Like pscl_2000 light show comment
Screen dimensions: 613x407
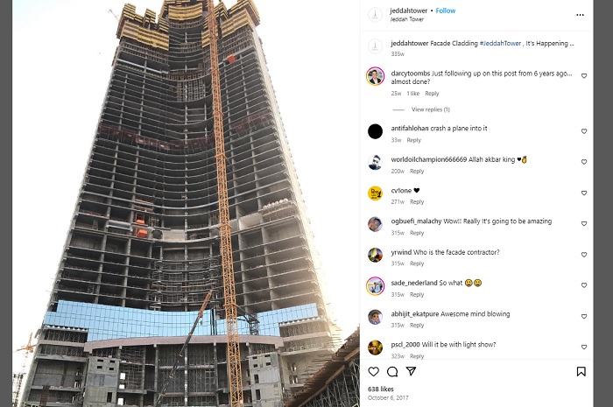tap(584, 347)
